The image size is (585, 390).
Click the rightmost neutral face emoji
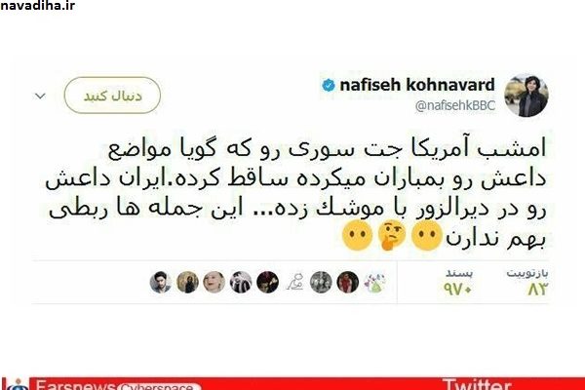tap(427, 235)
